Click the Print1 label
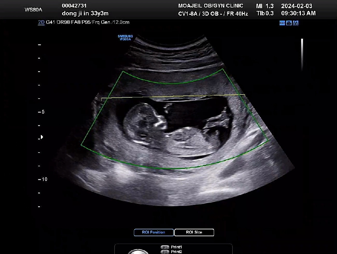This screenshot has width=337, height=254. tap(176, 247)
